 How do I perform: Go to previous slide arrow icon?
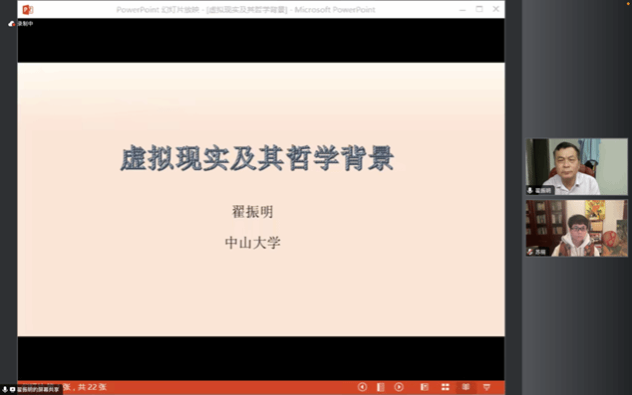tap(362, 387)
